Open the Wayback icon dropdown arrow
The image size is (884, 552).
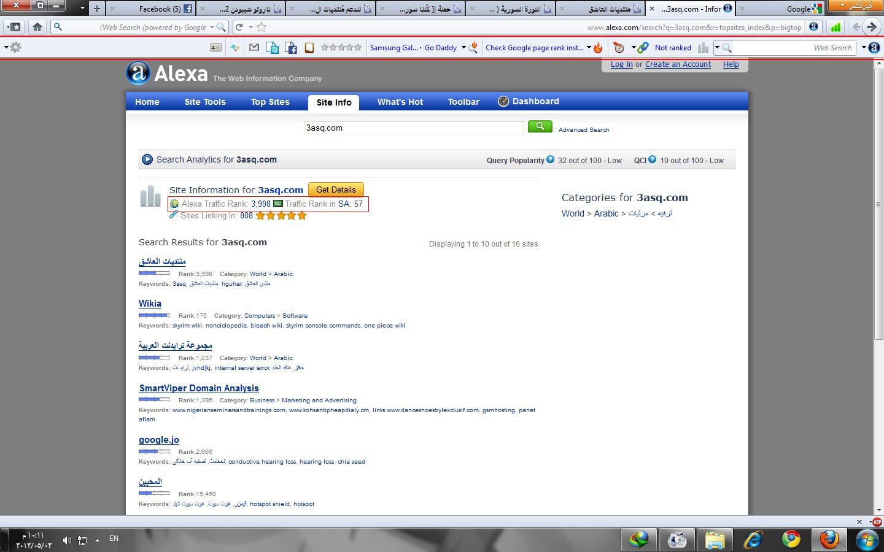coord(633,47)
